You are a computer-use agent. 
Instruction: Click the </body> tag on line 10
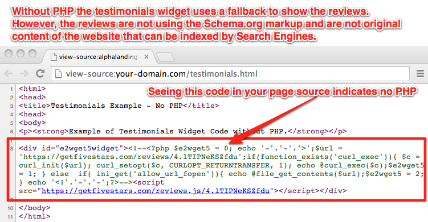click(x=35, y=208)
